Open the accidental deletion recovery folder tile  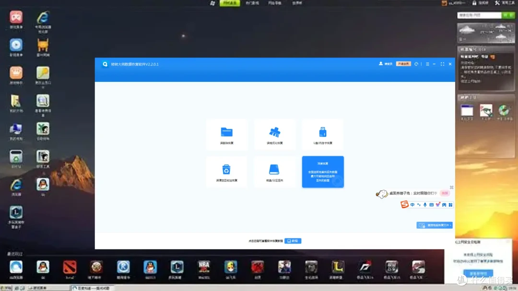tap(226, 135)
